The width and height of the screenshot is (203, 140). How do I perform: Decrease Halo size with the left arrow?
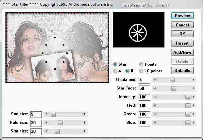[x=46, y=123]
